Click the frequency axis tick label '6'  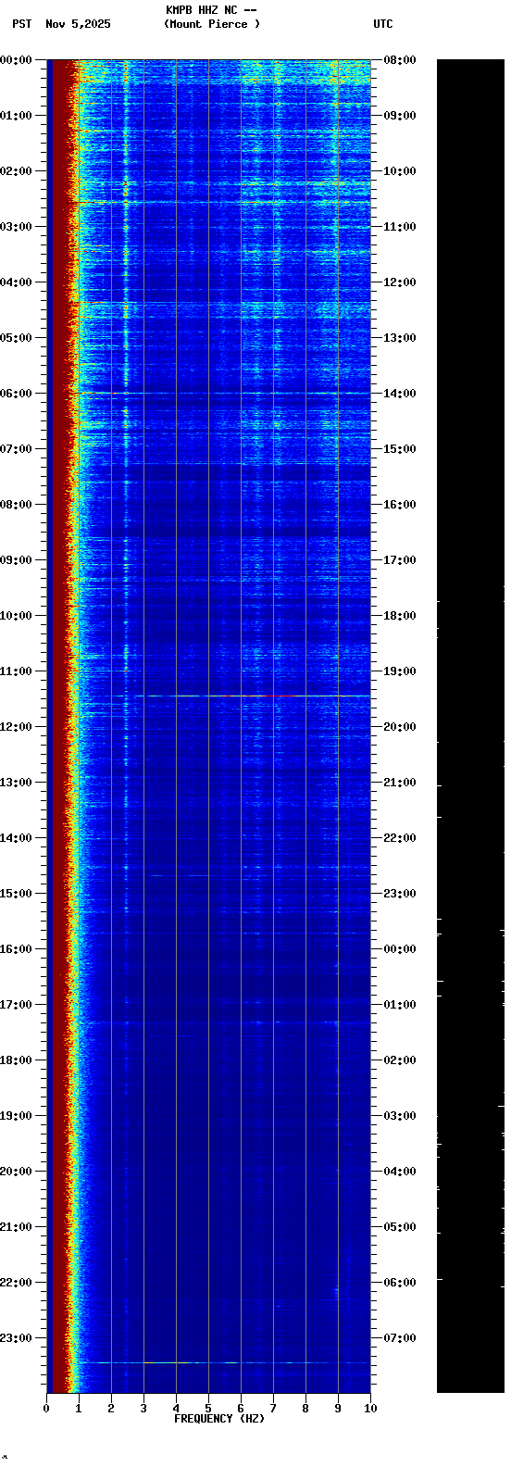pos(241,1409)
